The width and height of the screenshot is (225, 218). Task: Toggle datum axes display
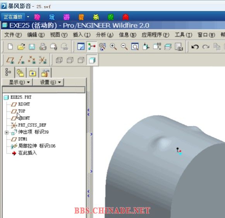21,60
